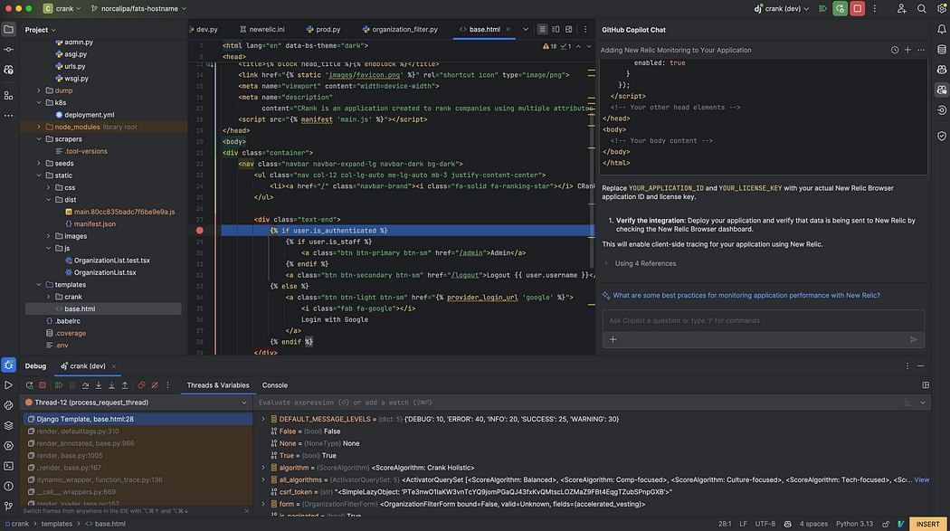950x531 pixels.
Task: Open the prod.py editor tab
Action: click(323, 29)
